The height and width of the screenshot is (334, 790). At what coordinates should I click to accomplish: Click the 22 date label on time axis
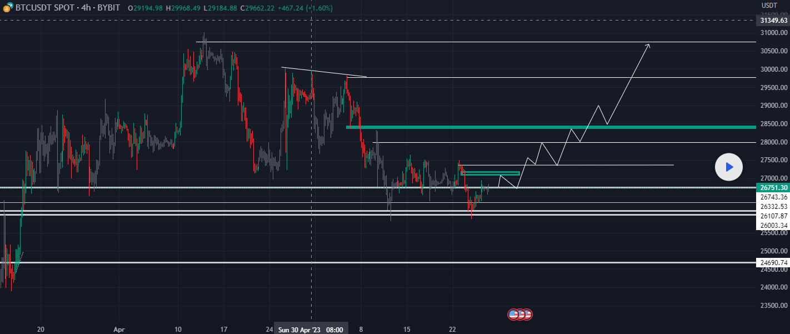tap(452, 329)
